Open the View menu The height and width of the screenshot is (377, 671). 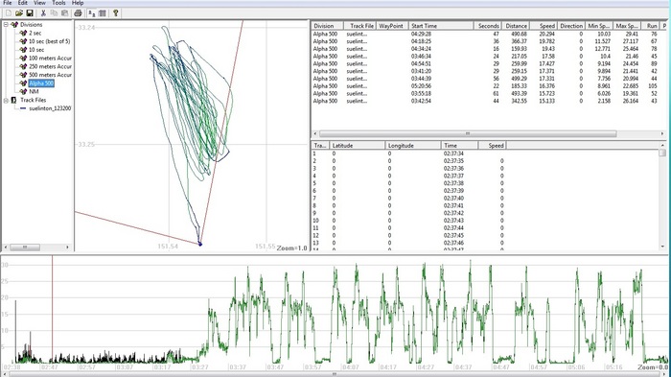(x=40, y=3)
